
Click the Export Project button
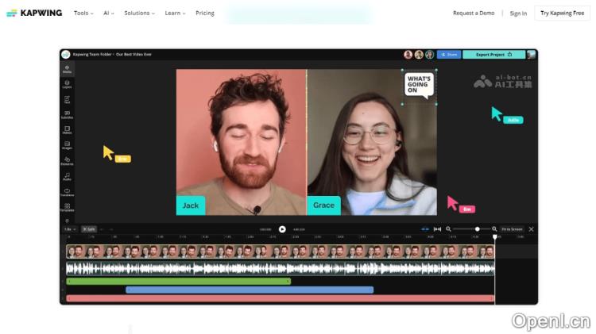[x=493, y=55]
